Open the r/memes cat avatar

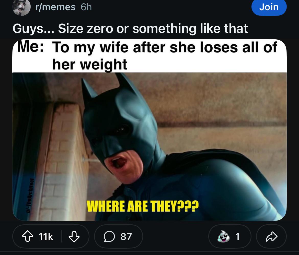tap(21, 7)
